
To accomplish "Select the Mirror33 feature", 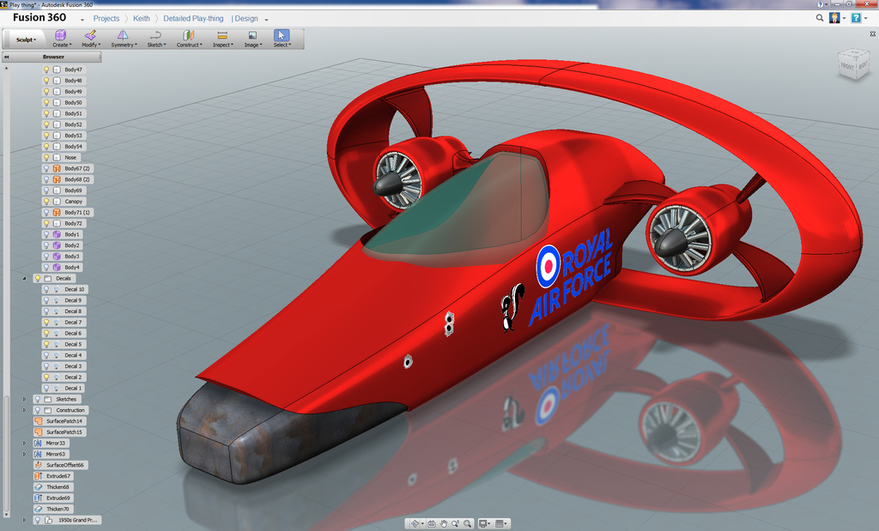I will (51, 443).
